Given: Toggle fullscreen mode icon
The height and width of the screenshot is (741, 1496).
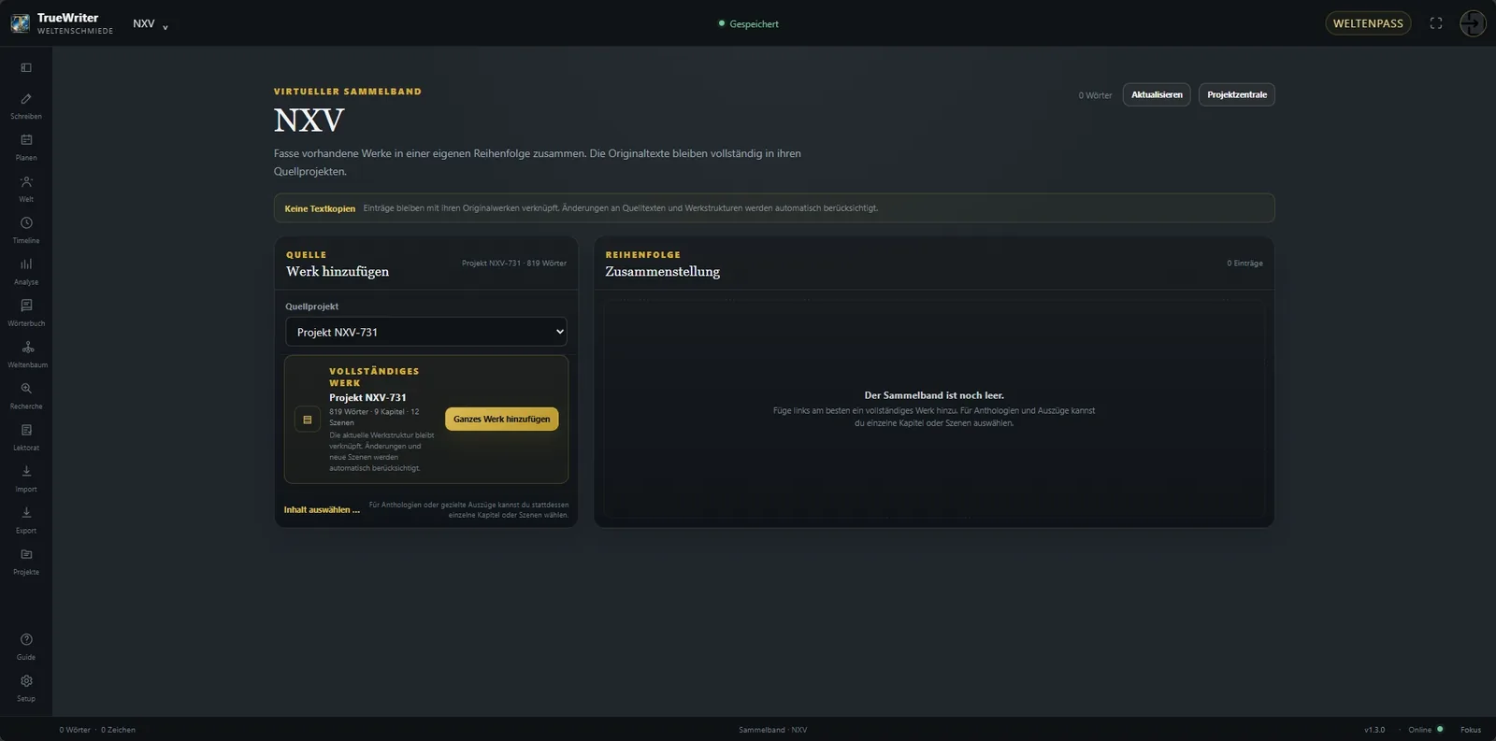Looking at the screenshot, I should coord(1436,23).
